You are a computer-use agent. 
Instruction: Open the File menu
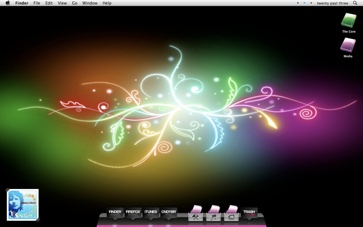(x=36, y=3)
